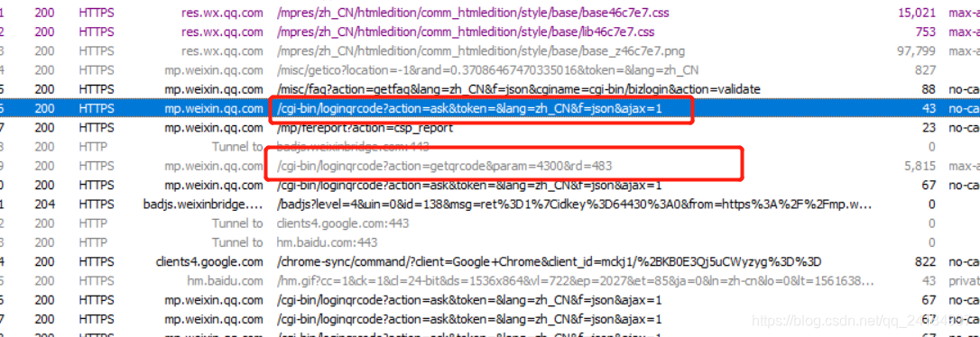Click 200 status in chrome-sync row
The image size is (980, 337).
[44, 262]
